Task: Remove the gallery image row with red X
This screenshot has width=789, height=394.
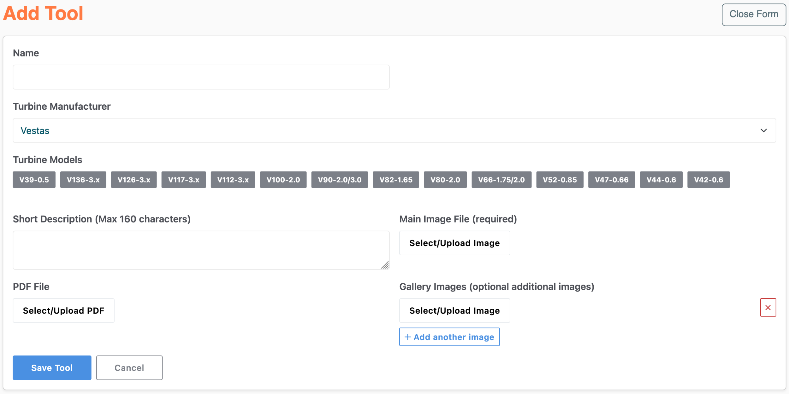Action: 768,307
